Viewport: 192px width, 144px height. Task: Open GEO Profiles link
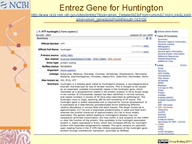coord(164,73)
